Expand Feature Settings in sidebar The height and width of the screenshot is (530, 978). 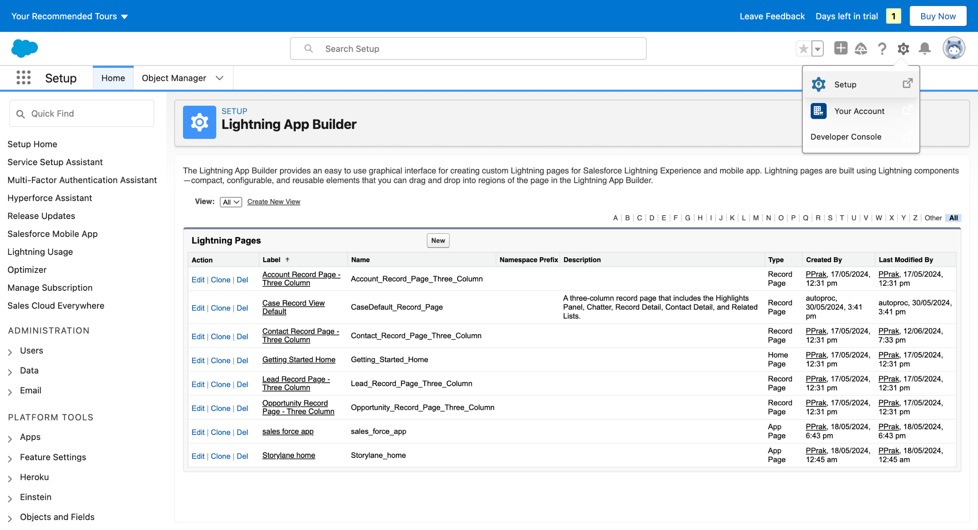tap(10, 458)
